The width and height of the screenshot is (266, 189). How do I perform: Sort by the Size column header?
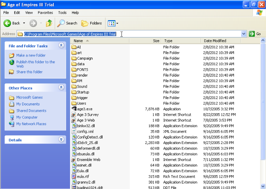[145, 41]
